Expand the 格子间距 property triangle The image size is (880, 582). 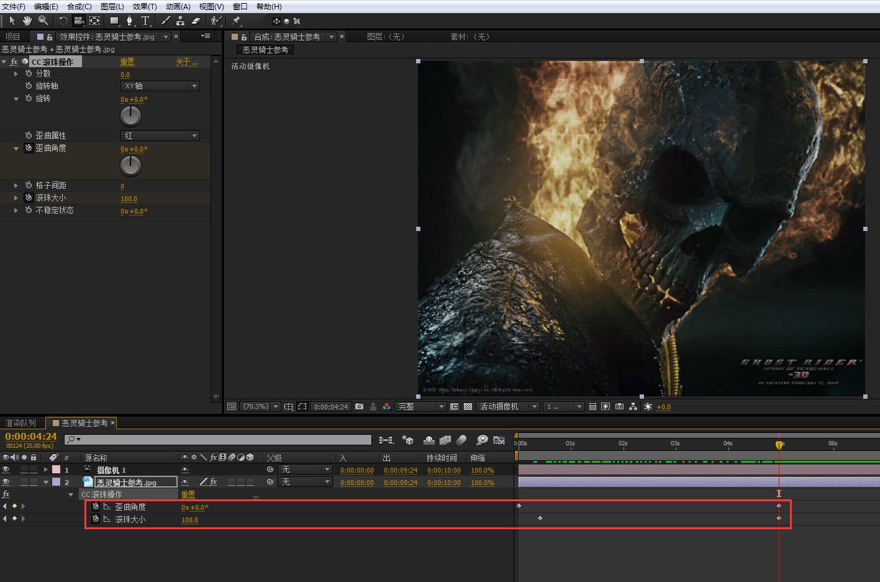tap(16, 186)
